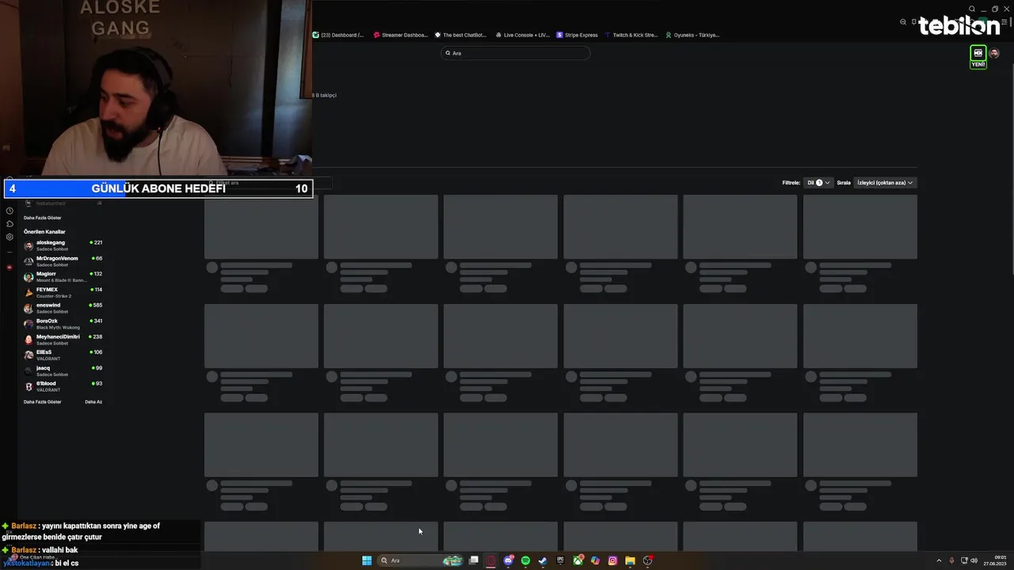Viewport: 1014px width, 570px height.
Task: Open Instagram from taskbar
Action: (612, 560)
